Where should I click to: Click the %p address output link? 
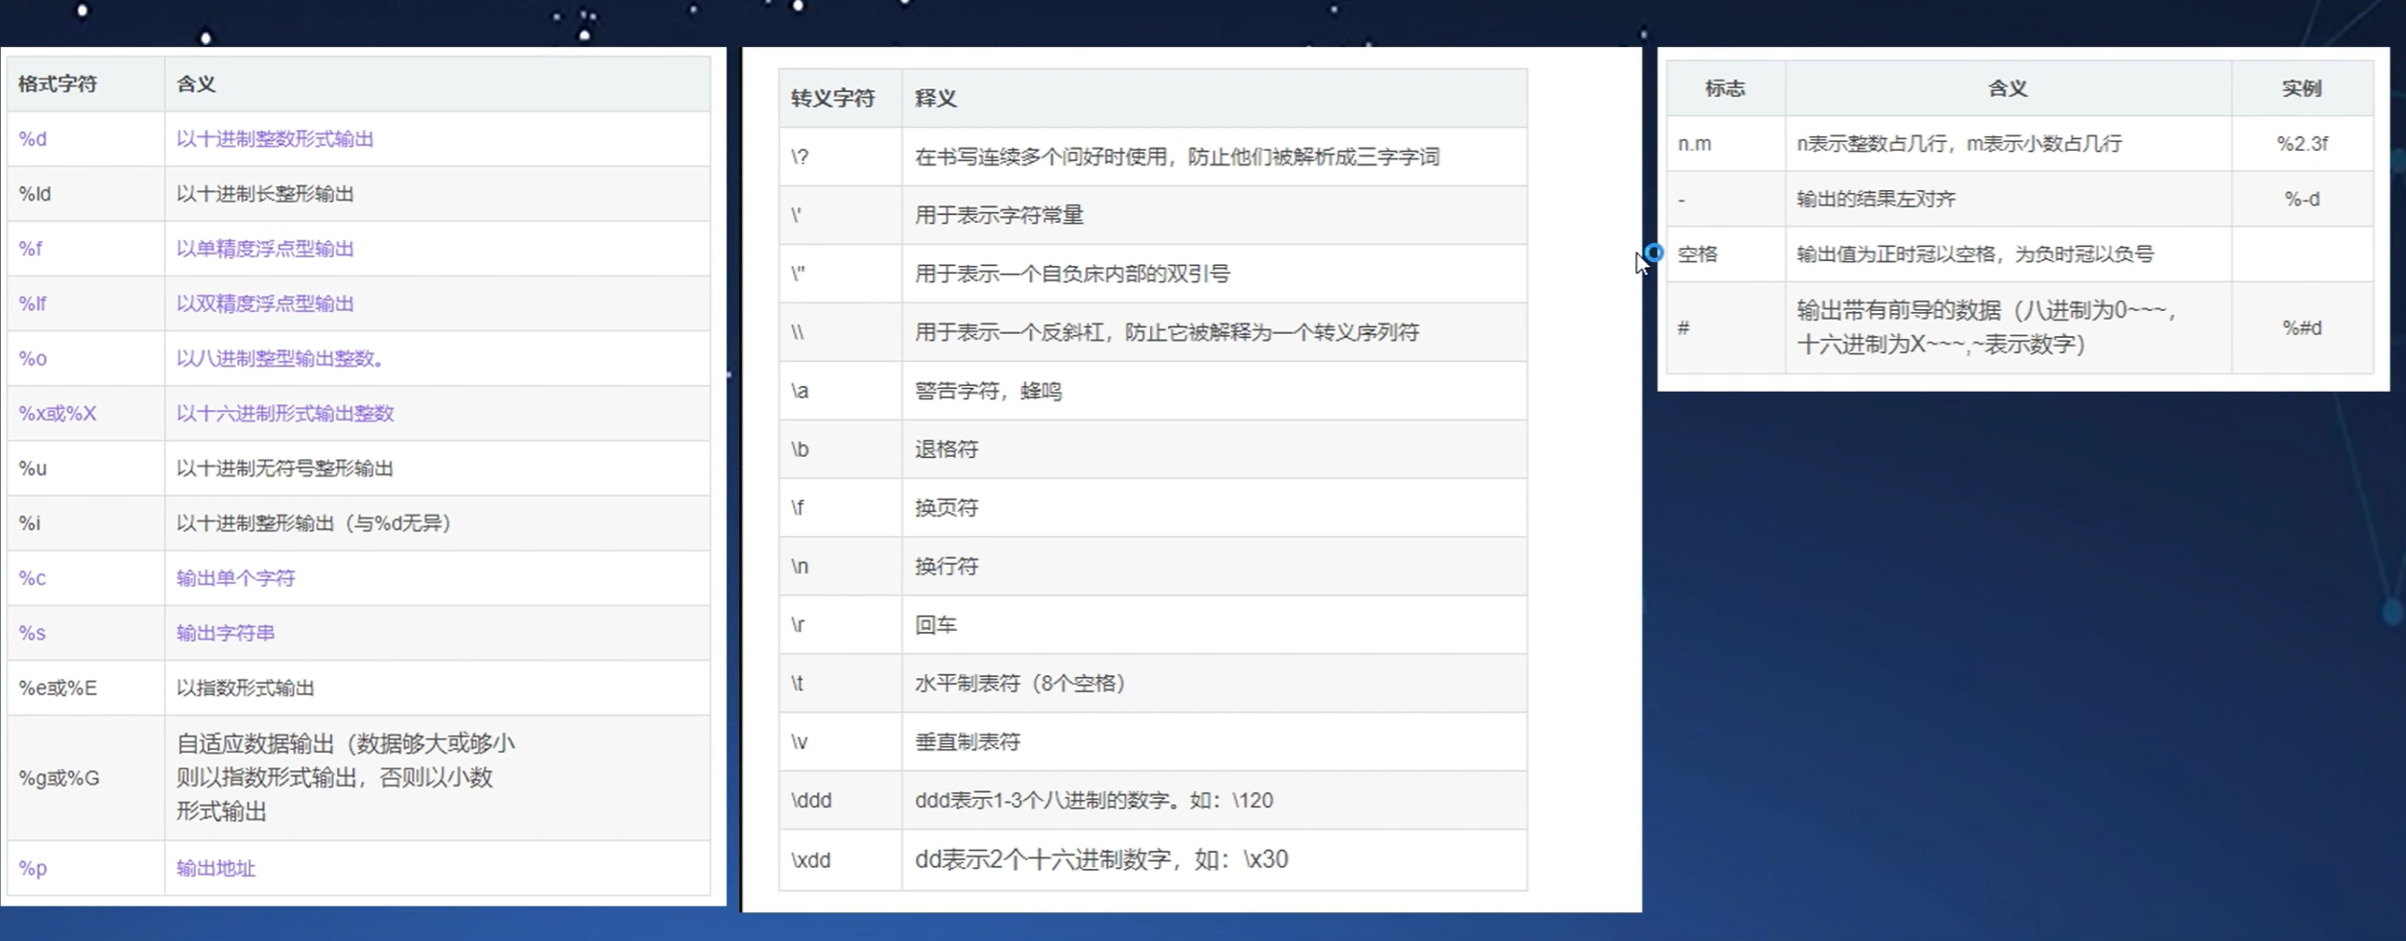32,867
